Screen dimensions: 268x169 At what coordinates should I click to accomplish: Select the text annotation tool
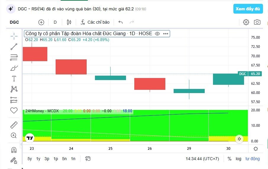(14, 79)
